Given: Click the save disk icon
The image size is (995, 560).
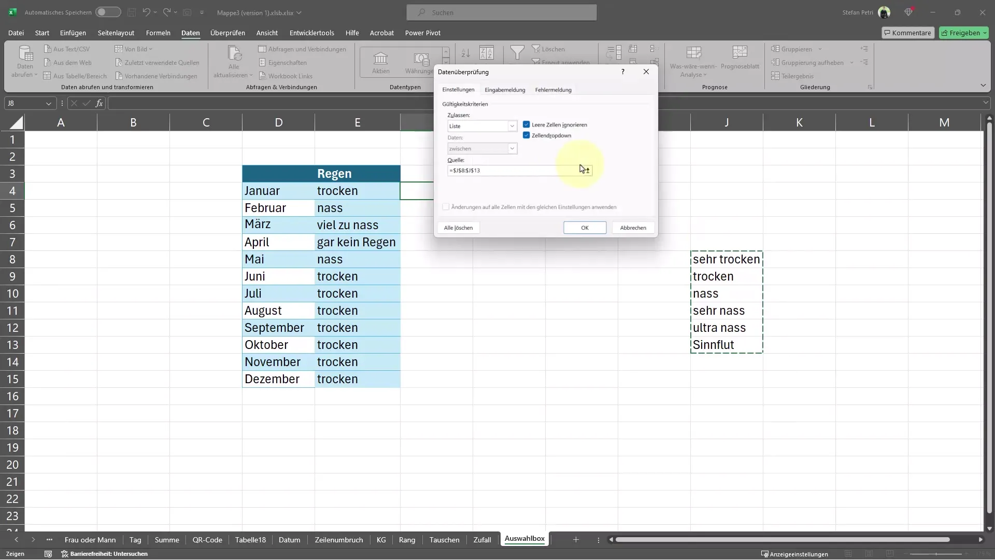Looking at the screenshot, I should pyautogui.click(x=132, y=12).
